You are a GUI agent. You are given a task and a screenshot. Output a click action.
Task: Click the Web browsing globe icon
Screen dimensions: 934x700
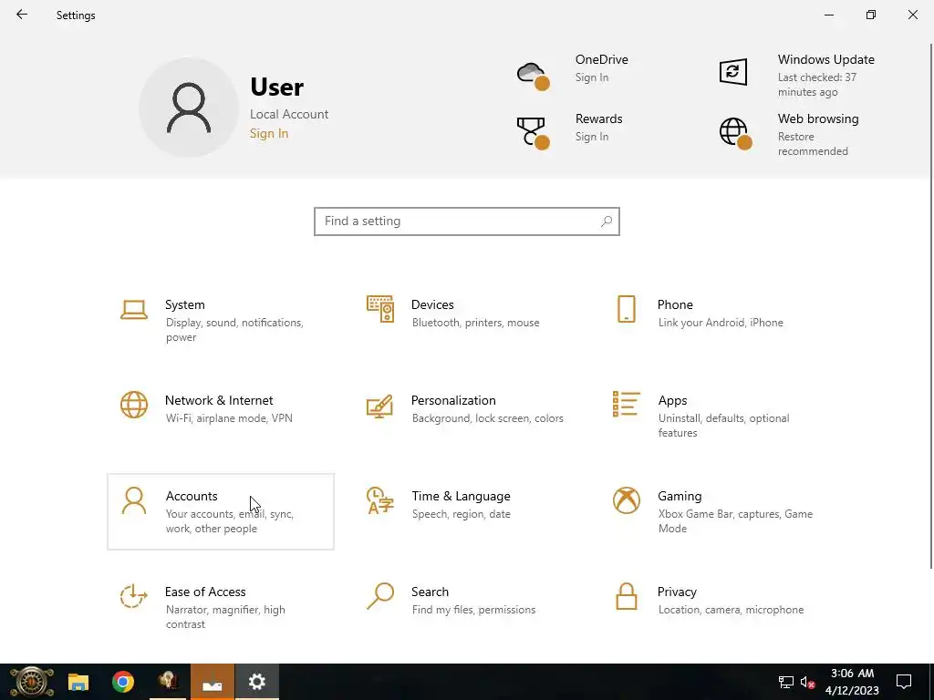[735, 133]
